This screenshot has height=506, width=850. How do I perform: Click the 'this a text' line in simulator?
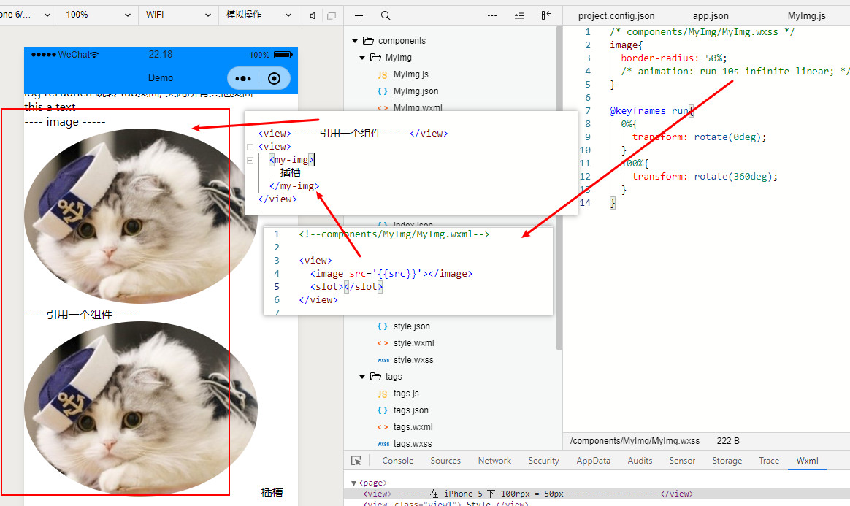click(x=50, y=107)
